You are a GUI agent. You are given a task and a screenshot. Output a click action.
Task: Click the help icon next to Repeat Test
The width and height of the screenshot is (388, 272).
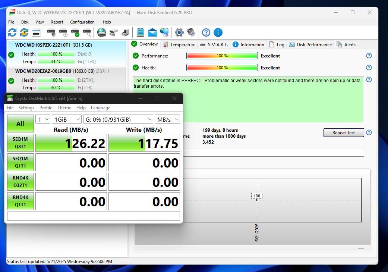tap(369, 132)
